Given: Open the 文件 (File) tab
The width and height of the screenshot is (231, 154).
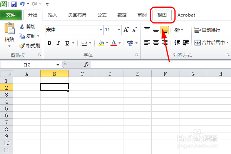Looking at the screenshot, I should (11, 15).
